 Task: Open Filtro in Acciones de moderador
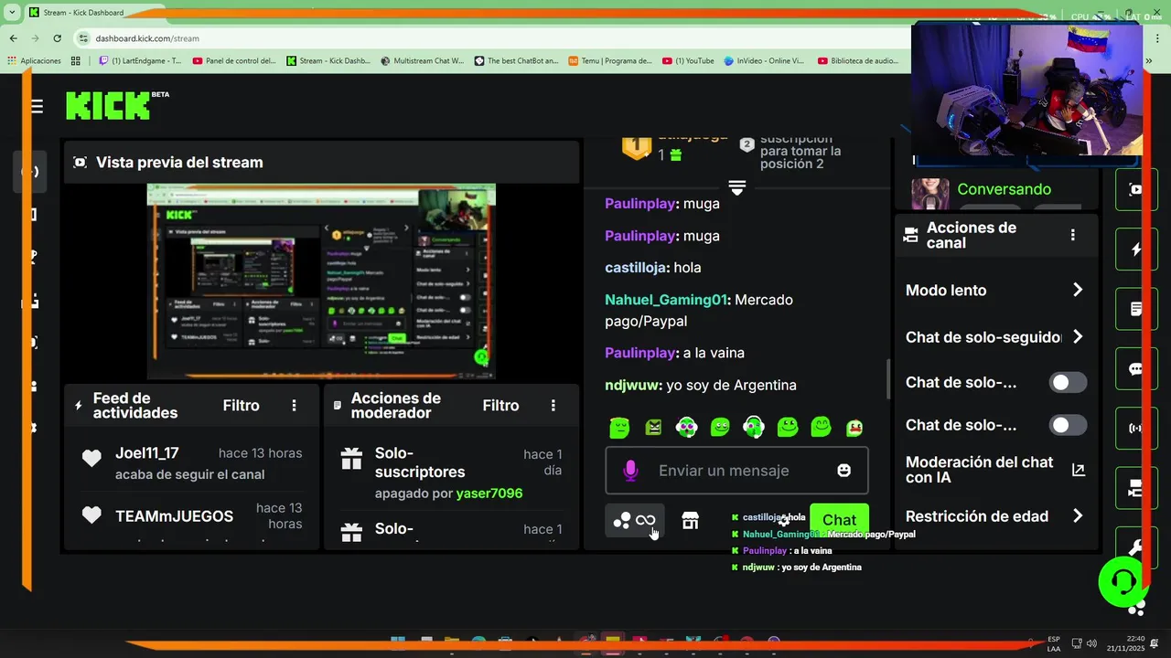pyautogui.click(x=500, y=406)
